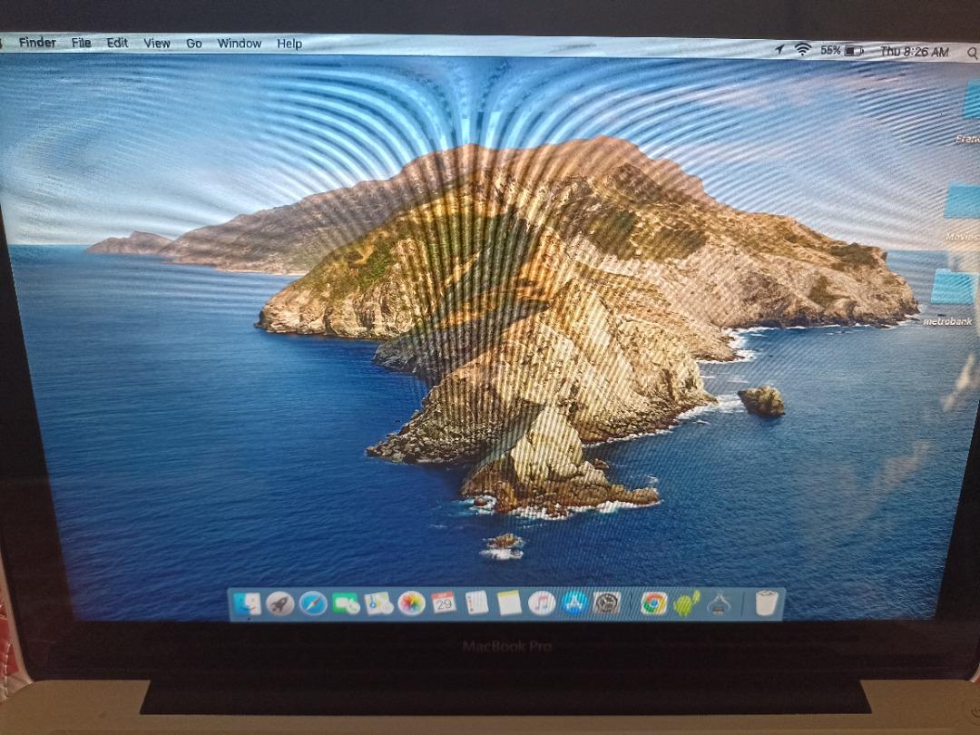Open the USB drive utility icon in Dock
The image size is (980, 735).
[719, 603]
